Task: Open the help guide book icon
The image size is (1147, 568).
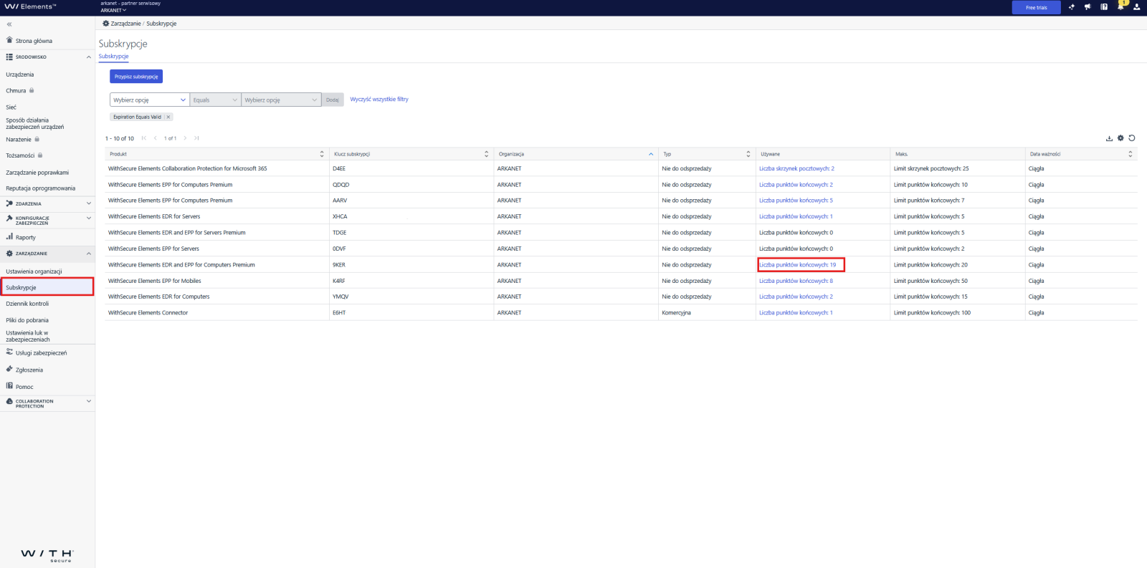Action: pos(1104,7)
